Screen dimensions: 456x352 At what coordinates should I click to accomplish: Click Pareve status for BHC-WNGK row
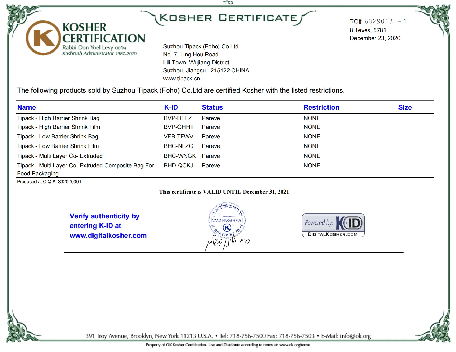(211, 156)
